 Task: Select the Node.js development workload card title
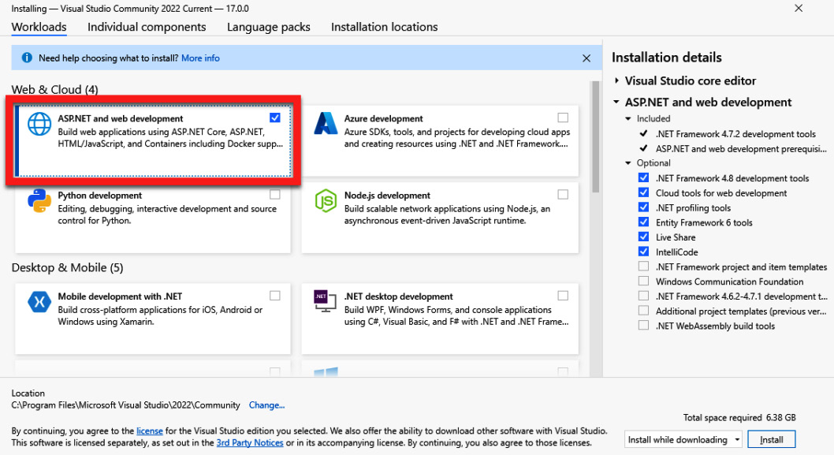coord(387,196)
